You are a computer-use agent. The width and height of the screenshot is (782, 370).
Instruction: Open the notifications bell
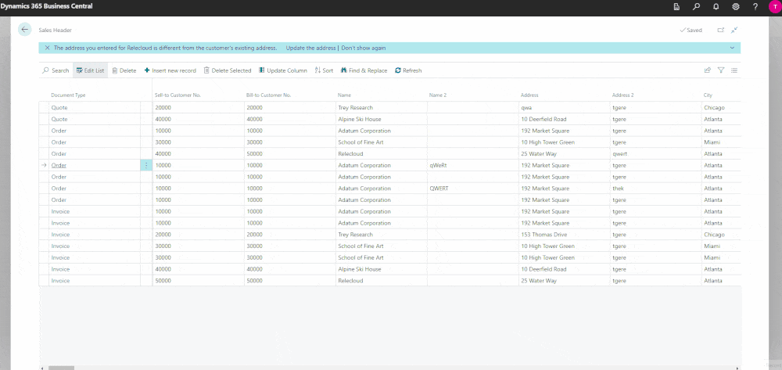716,7
